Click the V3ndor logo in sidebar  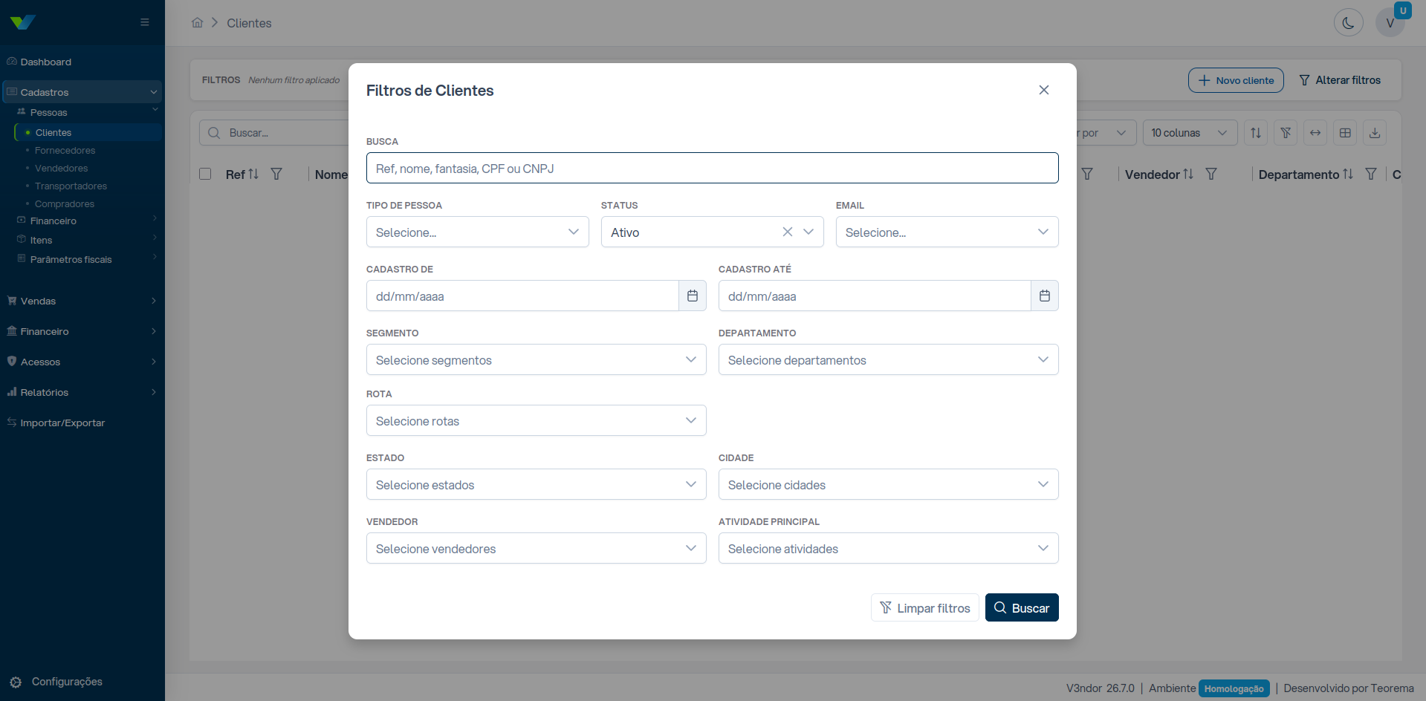(22, 22)
